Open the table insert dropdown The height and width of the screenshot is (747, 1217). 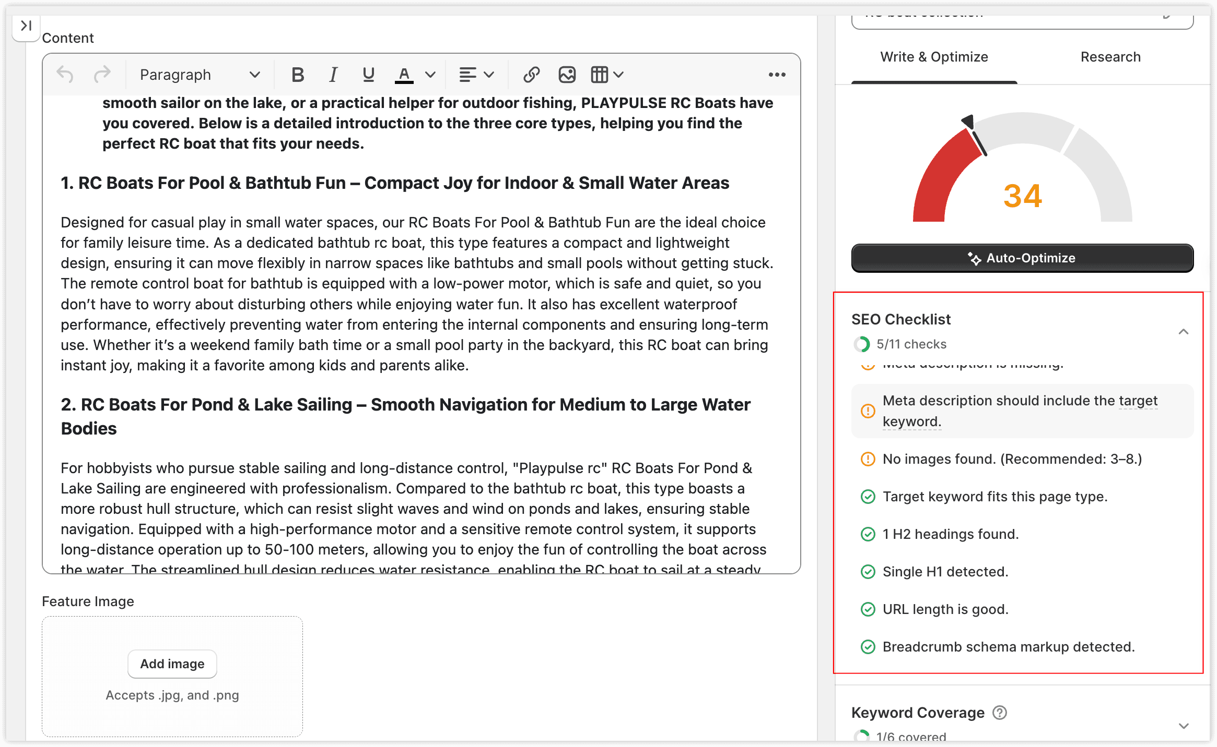607,75
